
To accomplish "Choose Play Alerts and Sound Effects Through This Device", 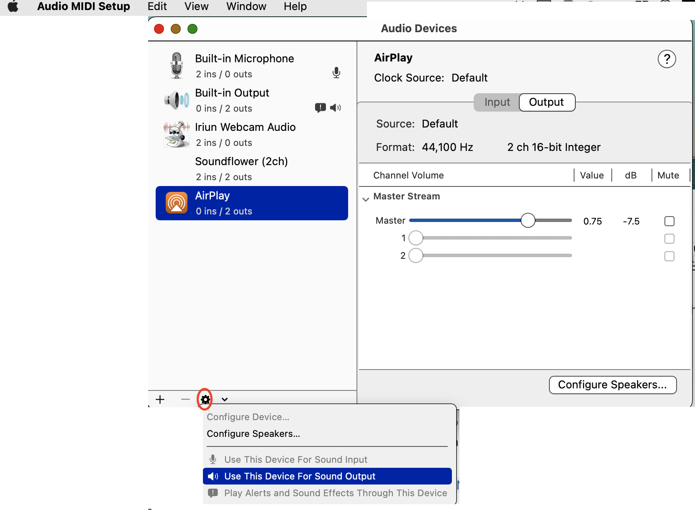I will point(327,493).
